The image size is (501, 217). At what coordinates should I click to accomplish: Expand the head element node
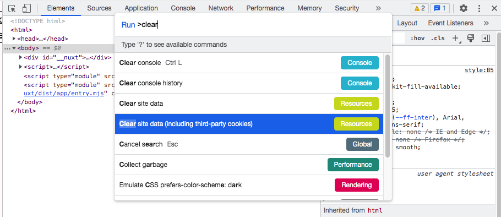[x=14, y=39]
